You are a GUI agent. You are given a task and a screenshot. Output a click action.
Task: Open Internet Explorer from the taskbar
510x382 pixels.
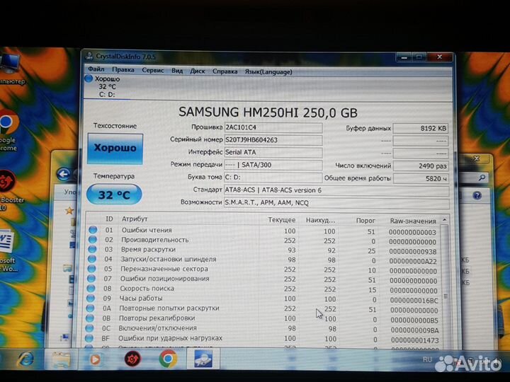coord(25,359)
